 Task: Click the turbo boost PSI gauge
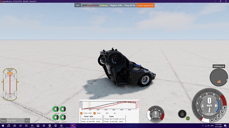click(156, 114)
